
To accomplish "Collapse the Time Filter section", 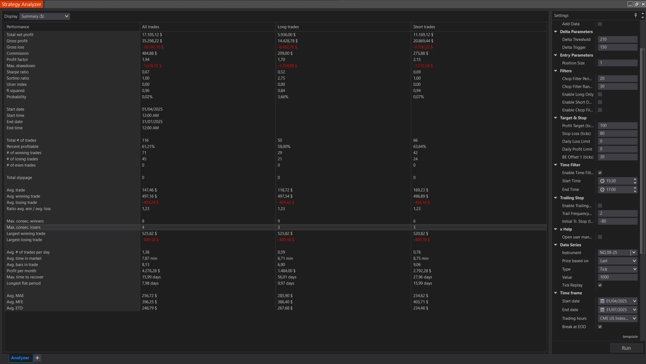I will coord(555,165).
